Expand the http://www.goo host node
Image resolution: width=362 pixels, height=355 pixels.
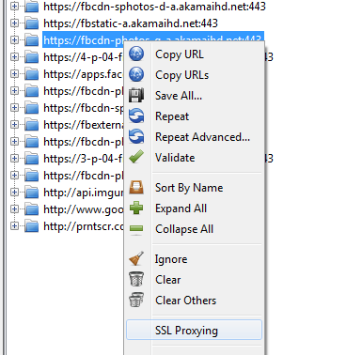coord(14,209)
